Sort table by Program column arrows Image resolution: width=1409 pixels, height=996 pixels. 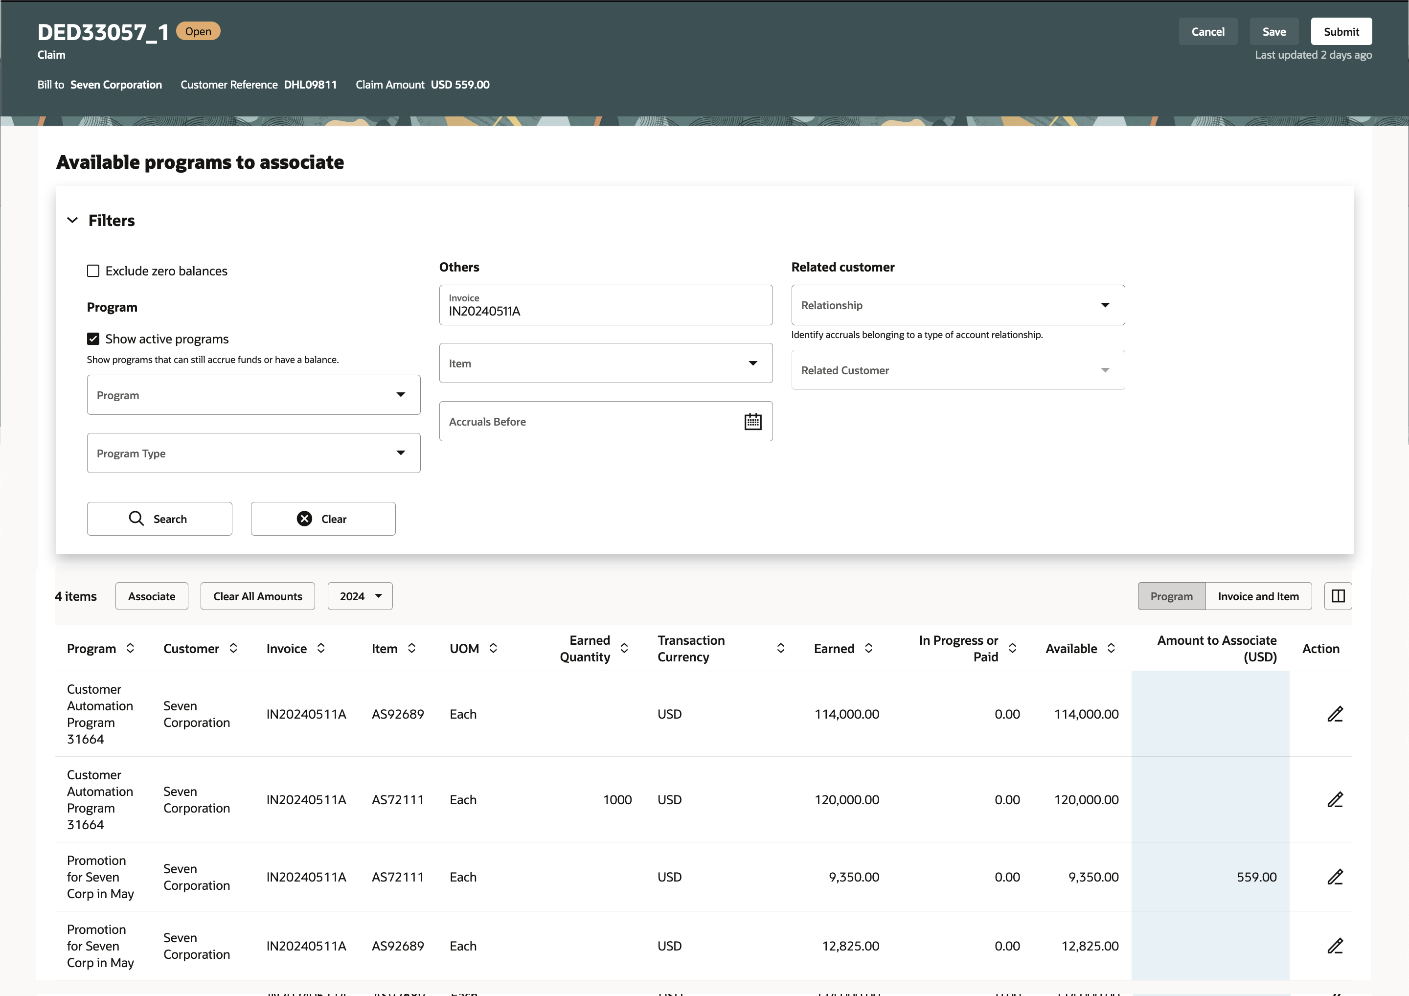[x=130, y=648]
